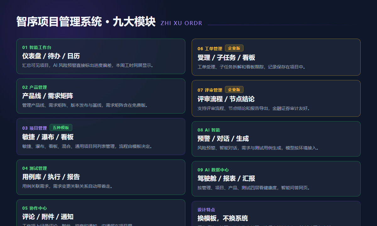Image resolution: width=377 pixels, height=226 pixels.
Task: Open the 产品线 / 需求矩阵 heading
Action: click(x=48, y=96)
